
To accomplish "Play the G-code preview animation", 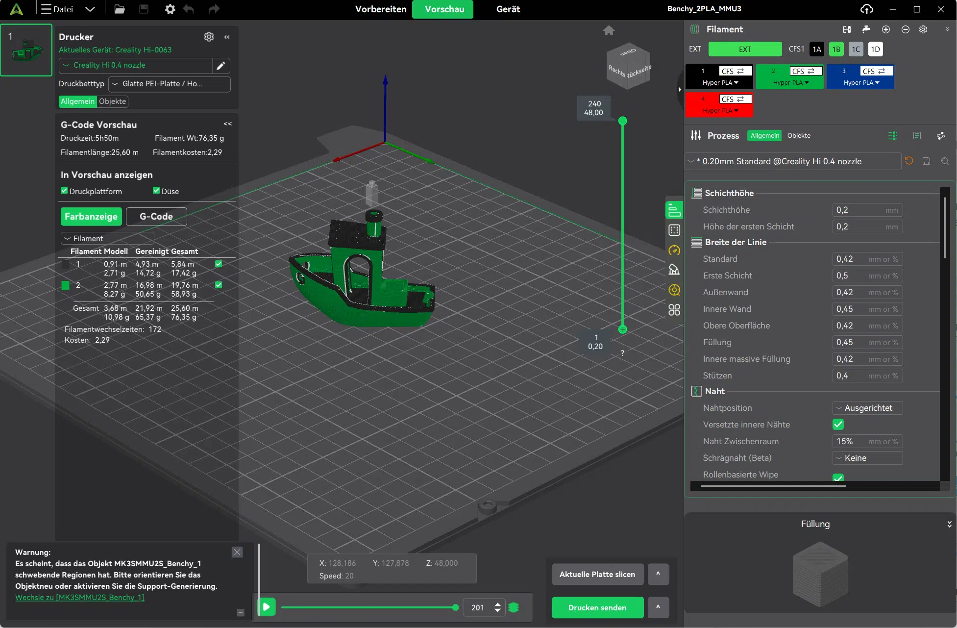I will [x=266, y=607].
